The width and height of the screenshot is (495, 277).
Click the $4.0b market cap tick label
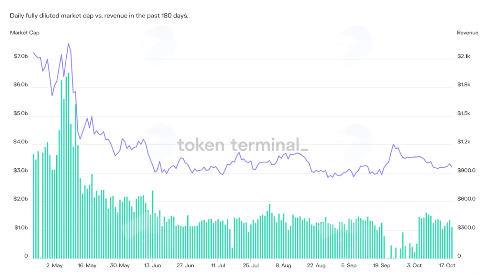(21, 142)
